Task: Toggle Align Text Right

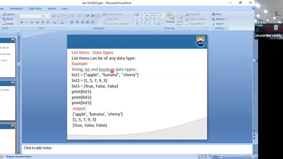Action: point(83,23)
